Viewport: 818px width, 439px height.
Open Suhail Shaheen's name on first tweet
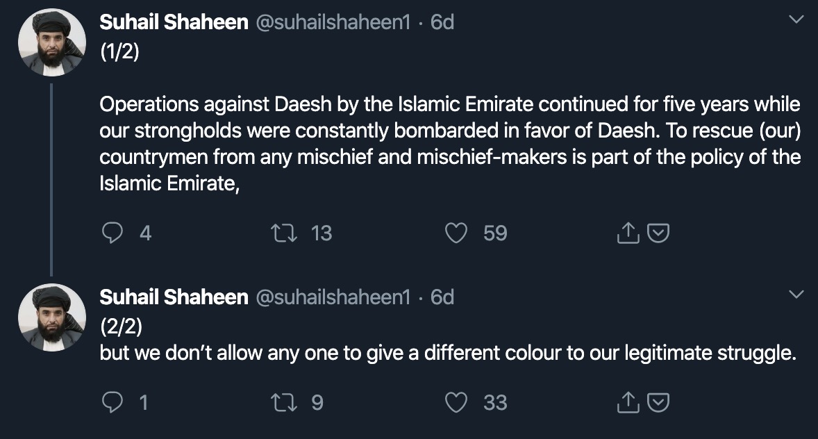click(x=174, y=22)
